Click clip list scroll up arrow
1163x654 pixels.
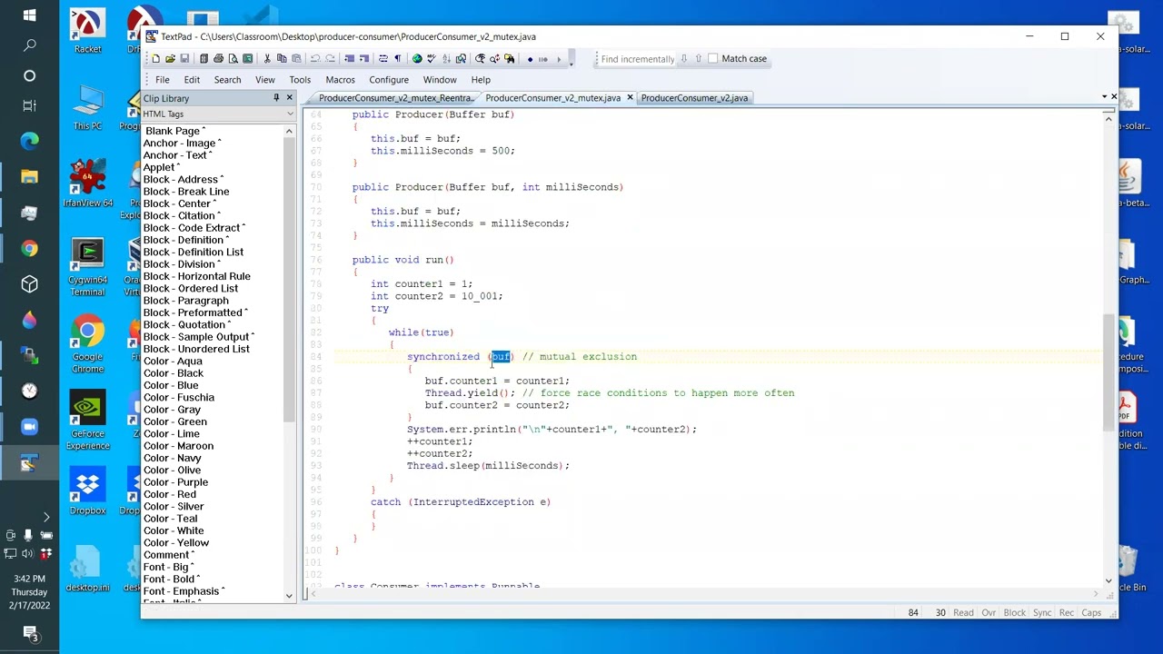click(289, 132)
